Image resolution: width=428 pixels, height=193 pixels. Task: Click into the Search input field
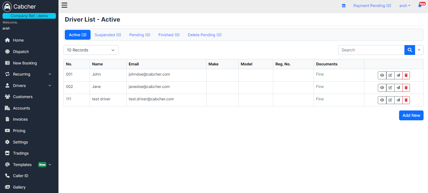tap(371, 50)
